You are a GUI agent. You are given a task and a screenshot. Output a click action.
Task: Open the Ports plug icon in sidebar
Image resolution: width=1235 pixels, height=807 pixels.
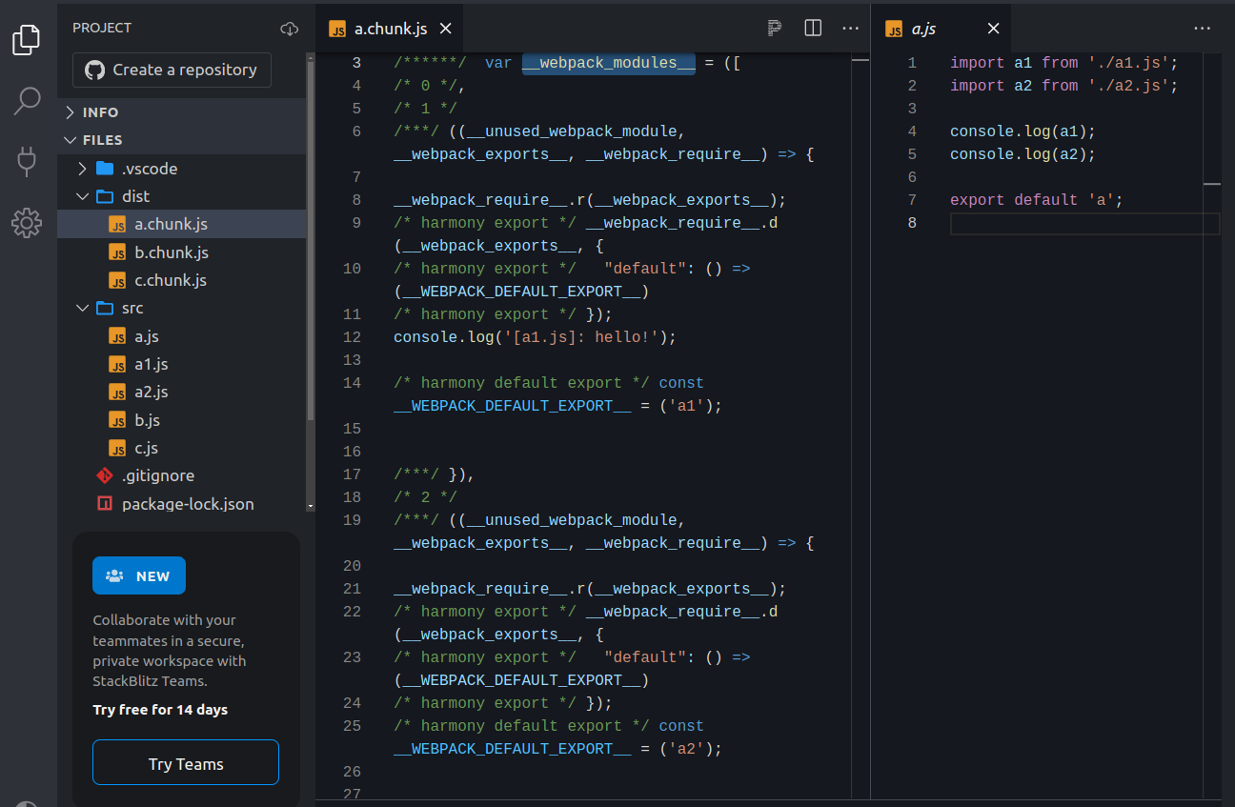click(27, 162)
